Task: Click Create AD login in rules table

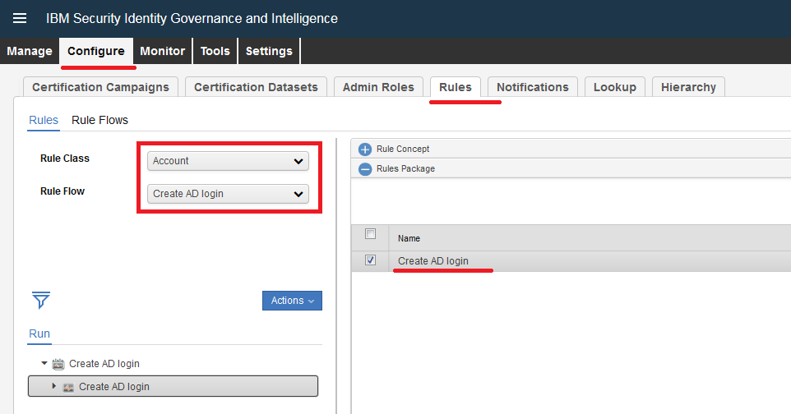Action: 433,260
